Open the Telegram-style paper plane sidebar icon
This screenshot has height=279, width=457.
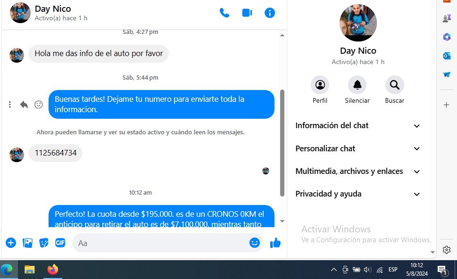pyautogui.click(x=447, y=74)
